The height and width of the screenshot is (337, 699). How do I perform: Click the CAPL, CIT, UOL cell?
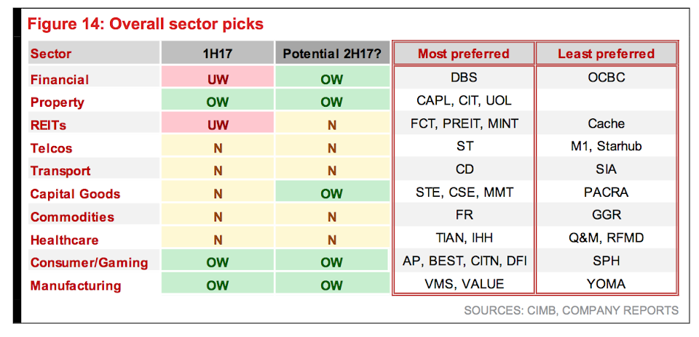click(x=463, y=100)
